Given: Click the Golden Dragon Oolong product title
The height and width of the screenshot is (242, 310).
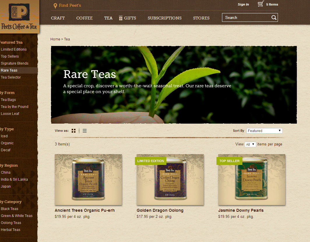Looking at the screenshot, I should click(160, 210).
